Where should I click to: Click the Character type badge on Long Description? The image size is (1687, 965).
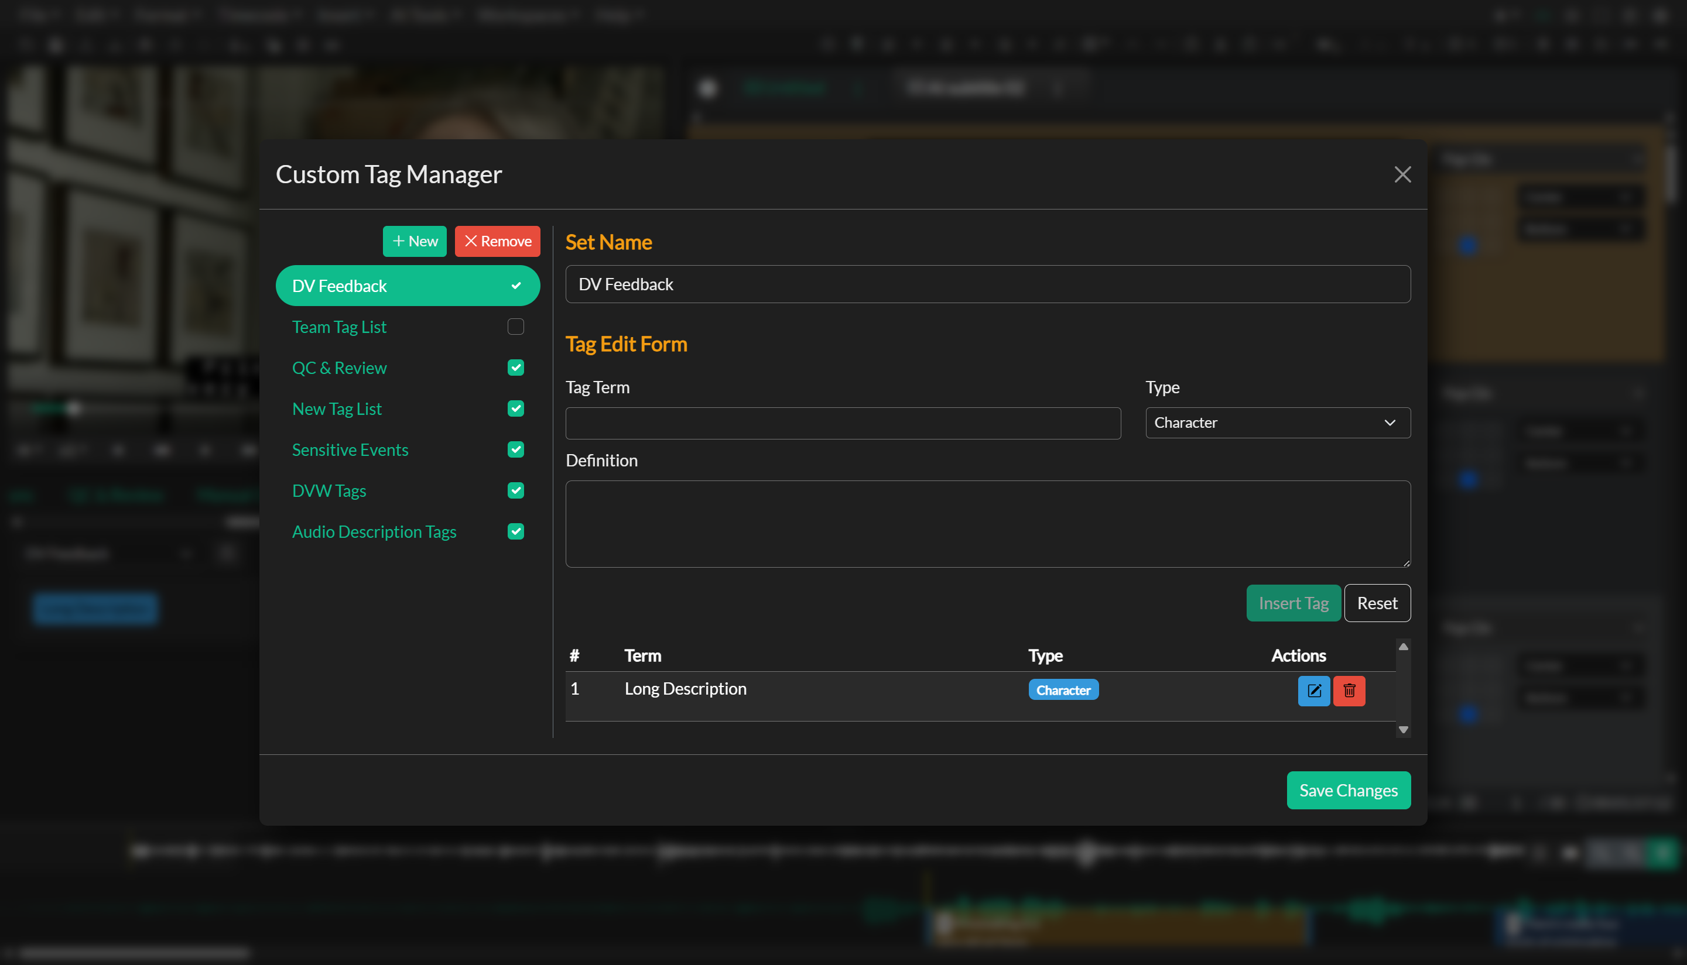1063,689
